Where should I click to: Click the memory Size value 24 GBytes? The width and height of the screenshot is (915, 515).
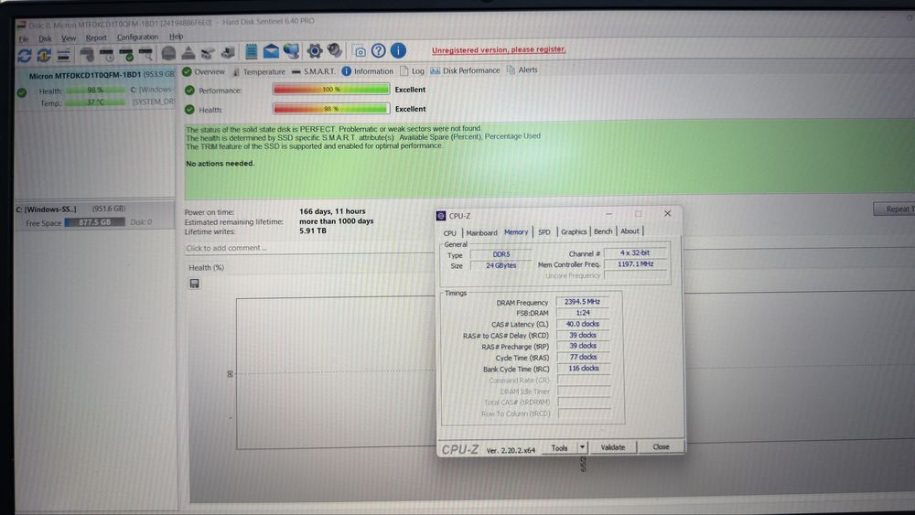[x=501, y=265]
